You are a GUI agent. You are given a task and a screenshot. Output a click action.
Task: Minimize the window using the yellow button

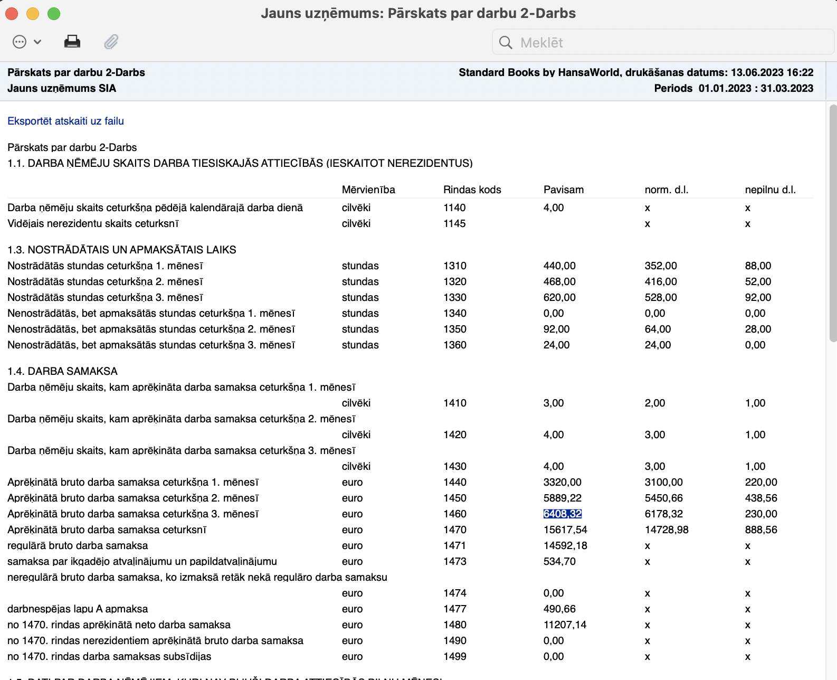pyautogui.click(x=33, y=14)
